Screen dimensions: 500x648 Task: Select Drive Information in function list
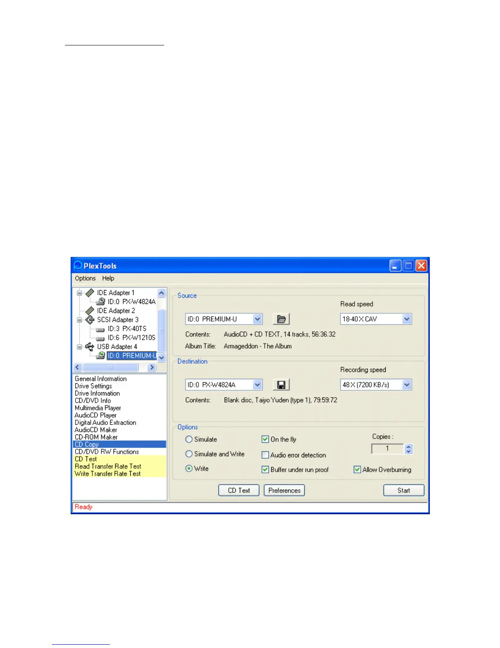pyautogui.click(x=97, y=394)
